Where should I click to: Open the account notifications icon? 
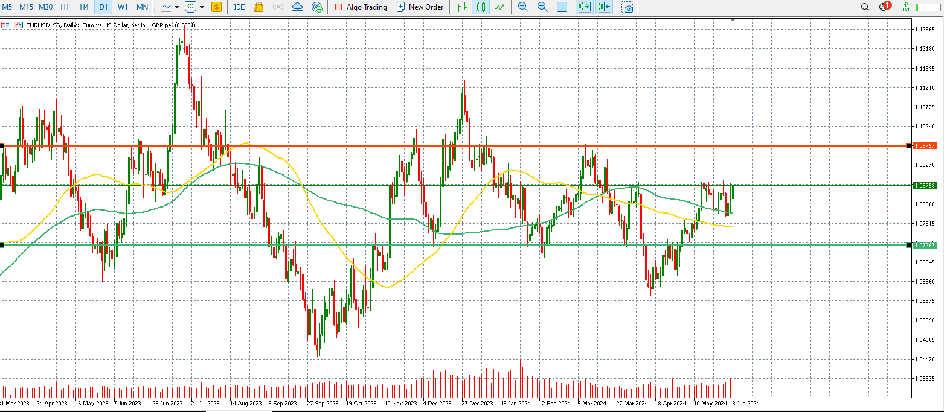click(885, 7)
